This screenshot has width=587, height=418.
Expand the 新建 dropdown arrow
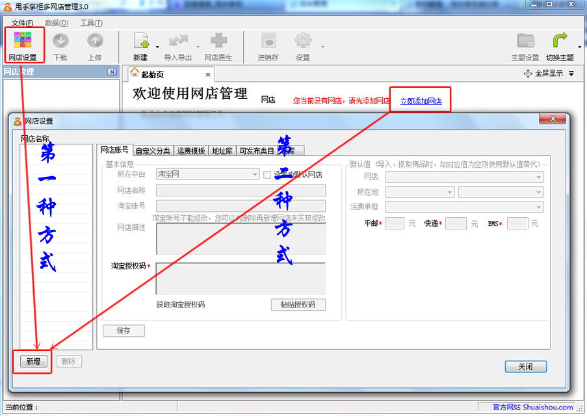[157, 47]
